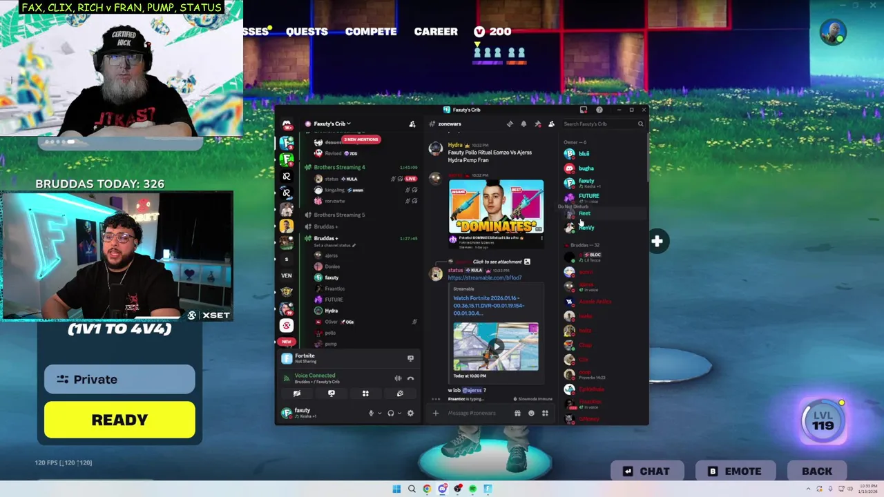Open headphone output options chevron

coord(398,413)
